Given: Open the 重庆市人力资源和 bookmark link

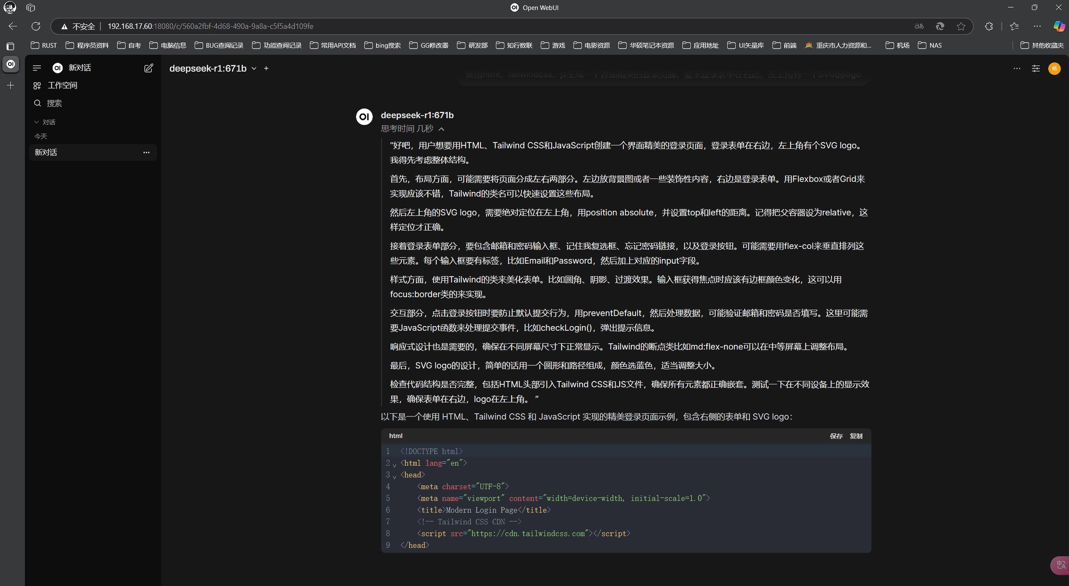Looking at the screenshot, I should (x=838, y=45).
